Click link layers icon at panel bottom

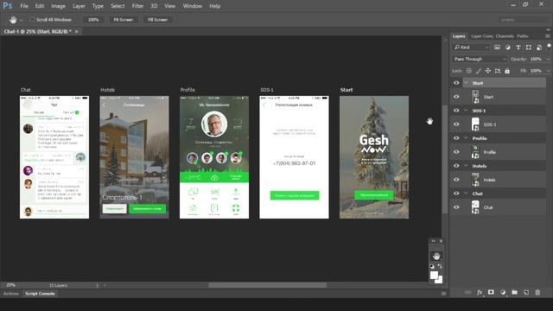click(x=467, y=292)
